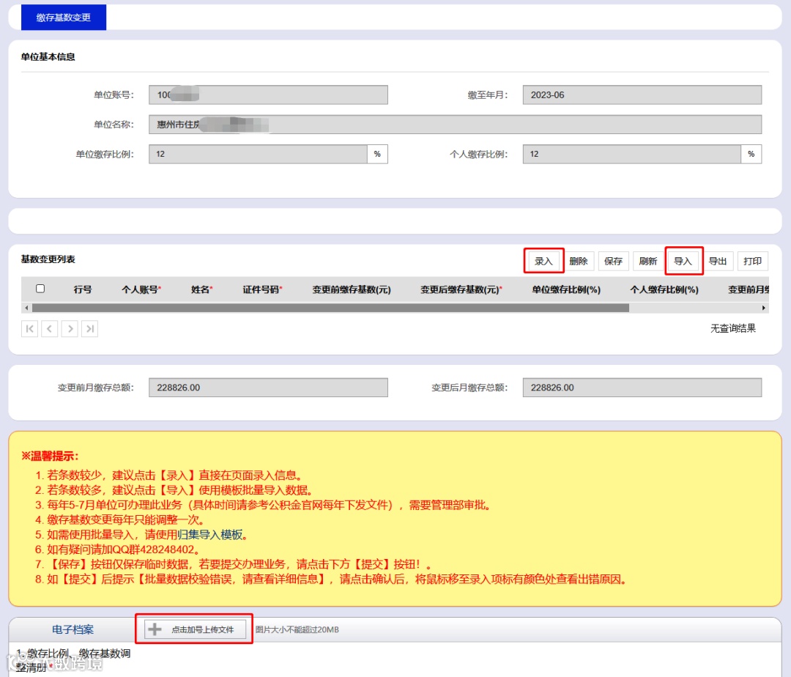Click the 刷新 button

click(x=648, y=262)
